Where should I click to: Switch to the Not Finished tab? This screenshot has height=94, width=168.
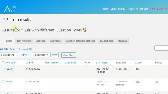[x=24, y=41]
